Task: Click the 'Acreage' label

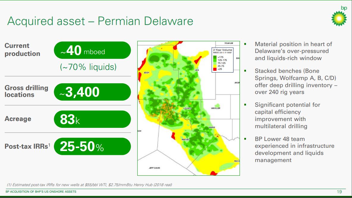Action: (18, 119)
